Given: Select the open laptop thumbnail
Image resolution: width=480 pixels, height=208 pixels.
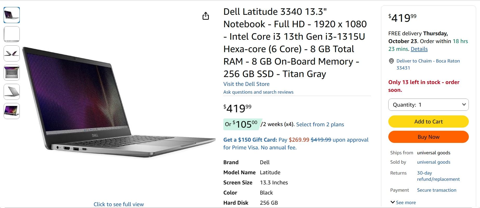Looking at the screenshot, I should [11, 15].
